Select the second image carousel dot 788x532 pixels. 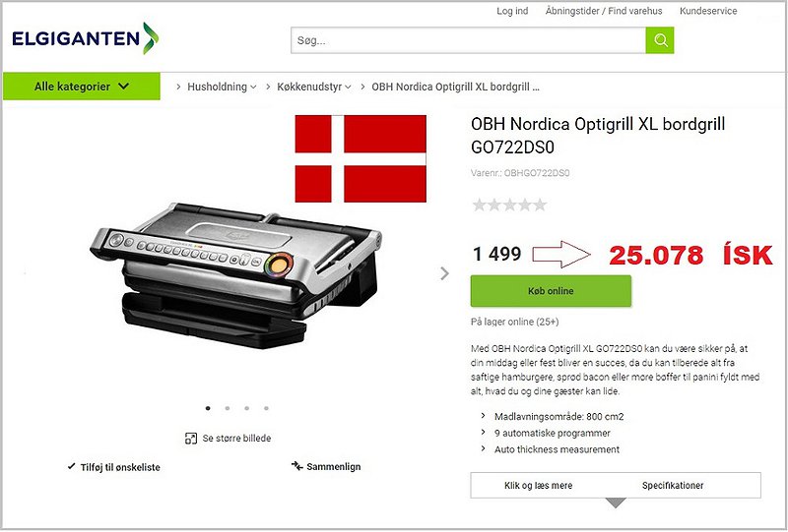228,408
